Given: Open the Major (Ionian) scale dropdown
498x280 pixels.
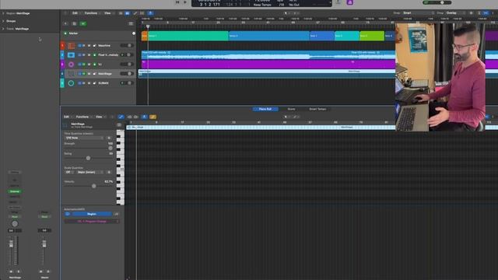Looking at the screenshot, I should pyautogui.click(x=89, y=173).
